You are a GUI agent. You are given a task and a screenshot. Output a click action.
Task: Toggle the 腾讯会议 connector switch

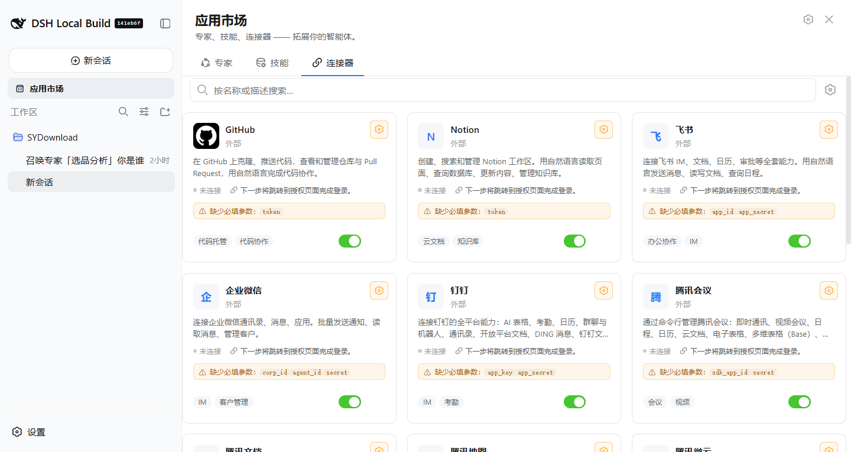[x=800, y=402]
